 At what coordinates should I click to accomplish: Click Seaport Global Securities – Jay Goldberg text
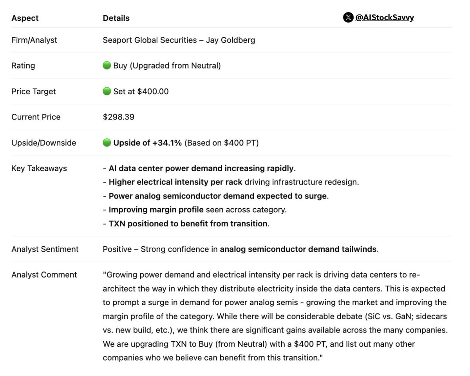coord(179,40)
